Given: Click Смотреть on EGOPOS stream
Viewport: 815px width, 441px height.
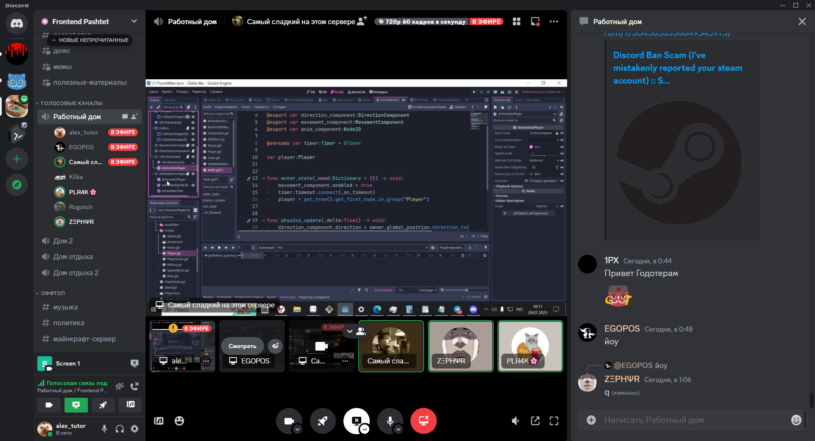Looking at the screenshot, I should coord(242,346).
